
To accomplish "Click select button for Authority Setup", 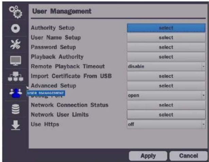I will tap(166, 28).
